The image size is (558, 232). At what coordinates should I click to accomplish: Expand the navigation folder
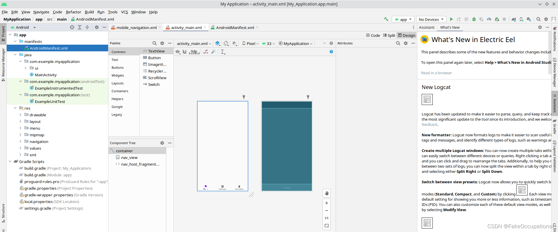coord(20,142)
